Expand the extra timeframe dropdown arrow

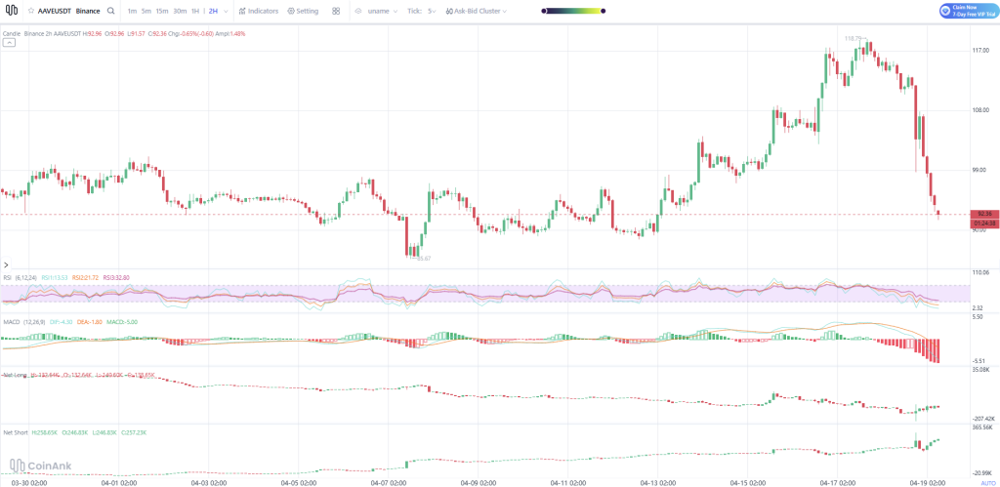point(226,11)
